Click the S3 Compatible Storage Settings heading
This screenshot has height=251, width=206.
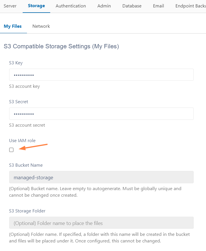click(61, 46)
